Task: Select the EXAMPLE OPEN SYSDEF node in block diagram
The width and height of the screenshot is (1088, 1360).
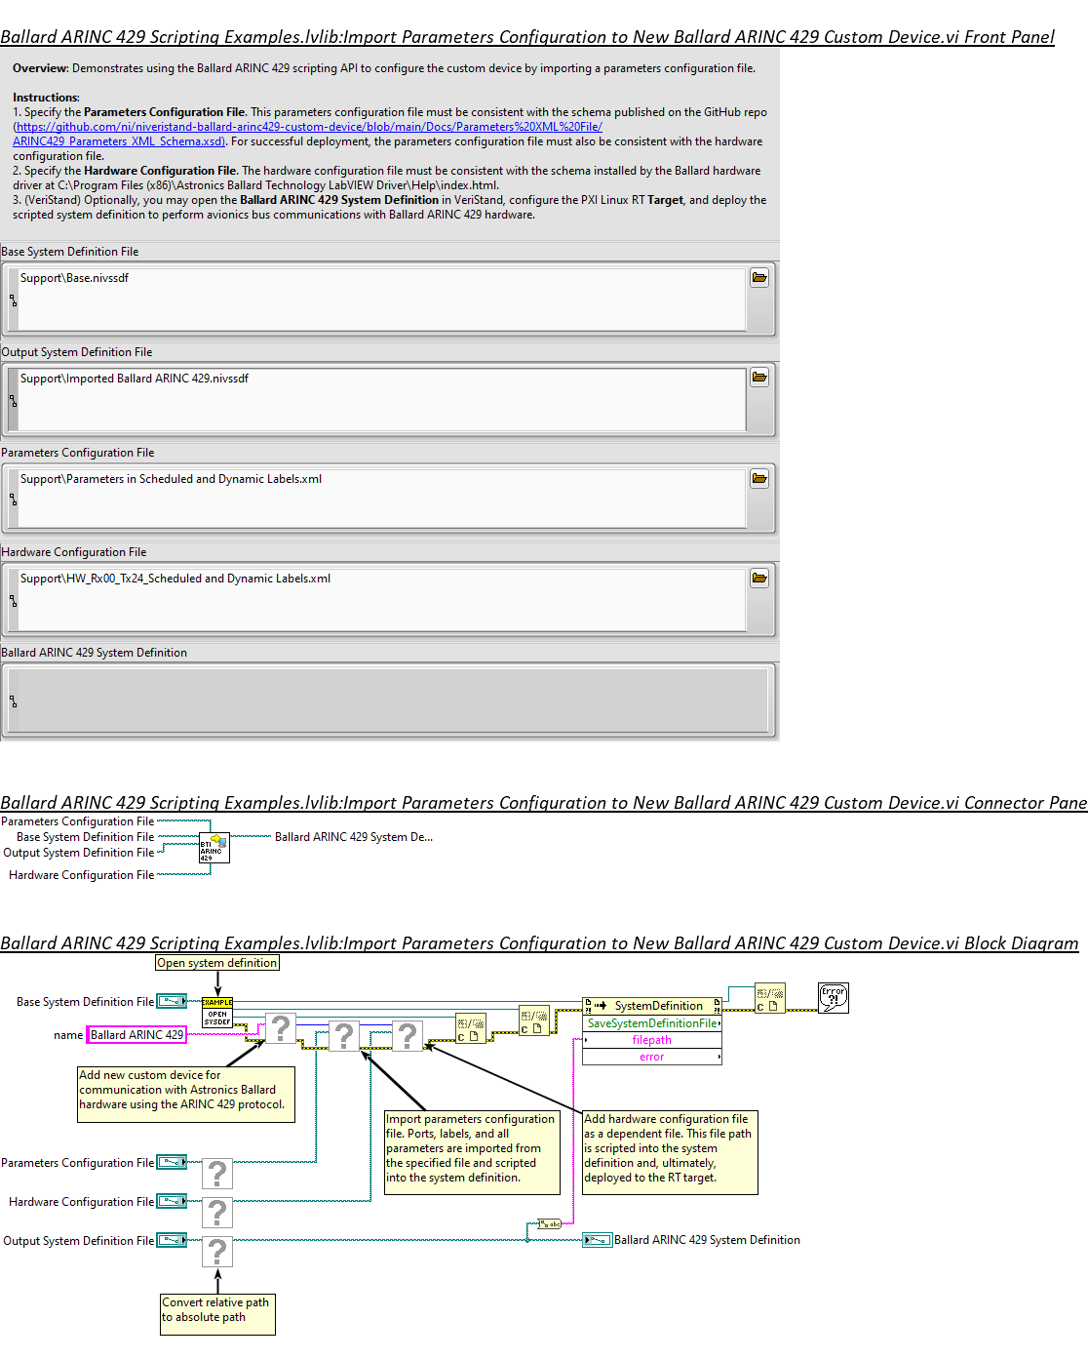Action: coord(217,1013)
